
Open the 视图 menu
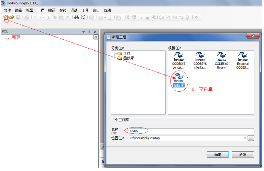coord(30,10)
